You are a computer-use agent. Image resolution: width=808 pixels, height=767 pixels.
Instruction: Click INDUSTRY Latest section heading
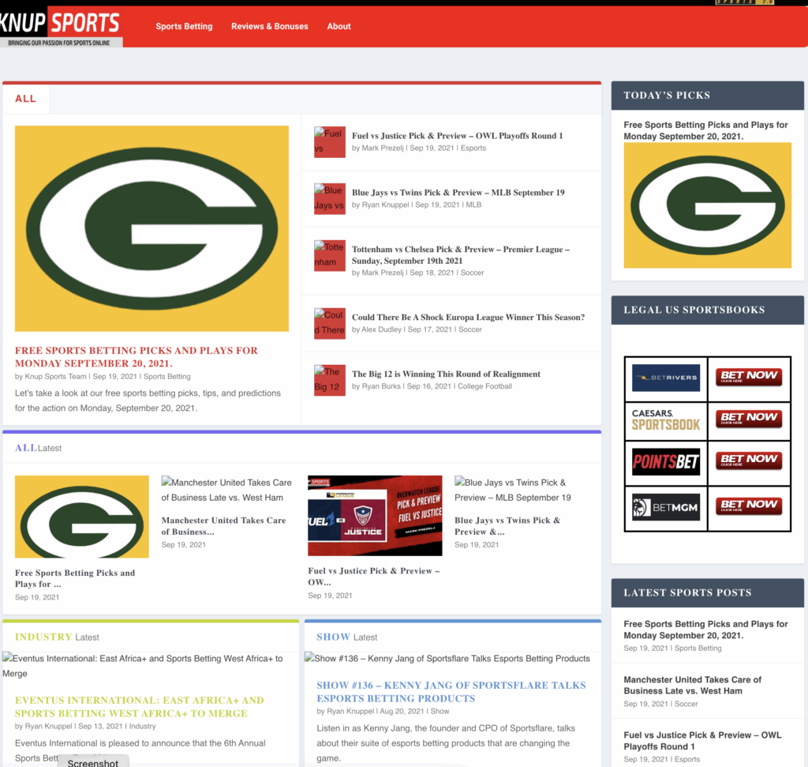pos(57,637)
